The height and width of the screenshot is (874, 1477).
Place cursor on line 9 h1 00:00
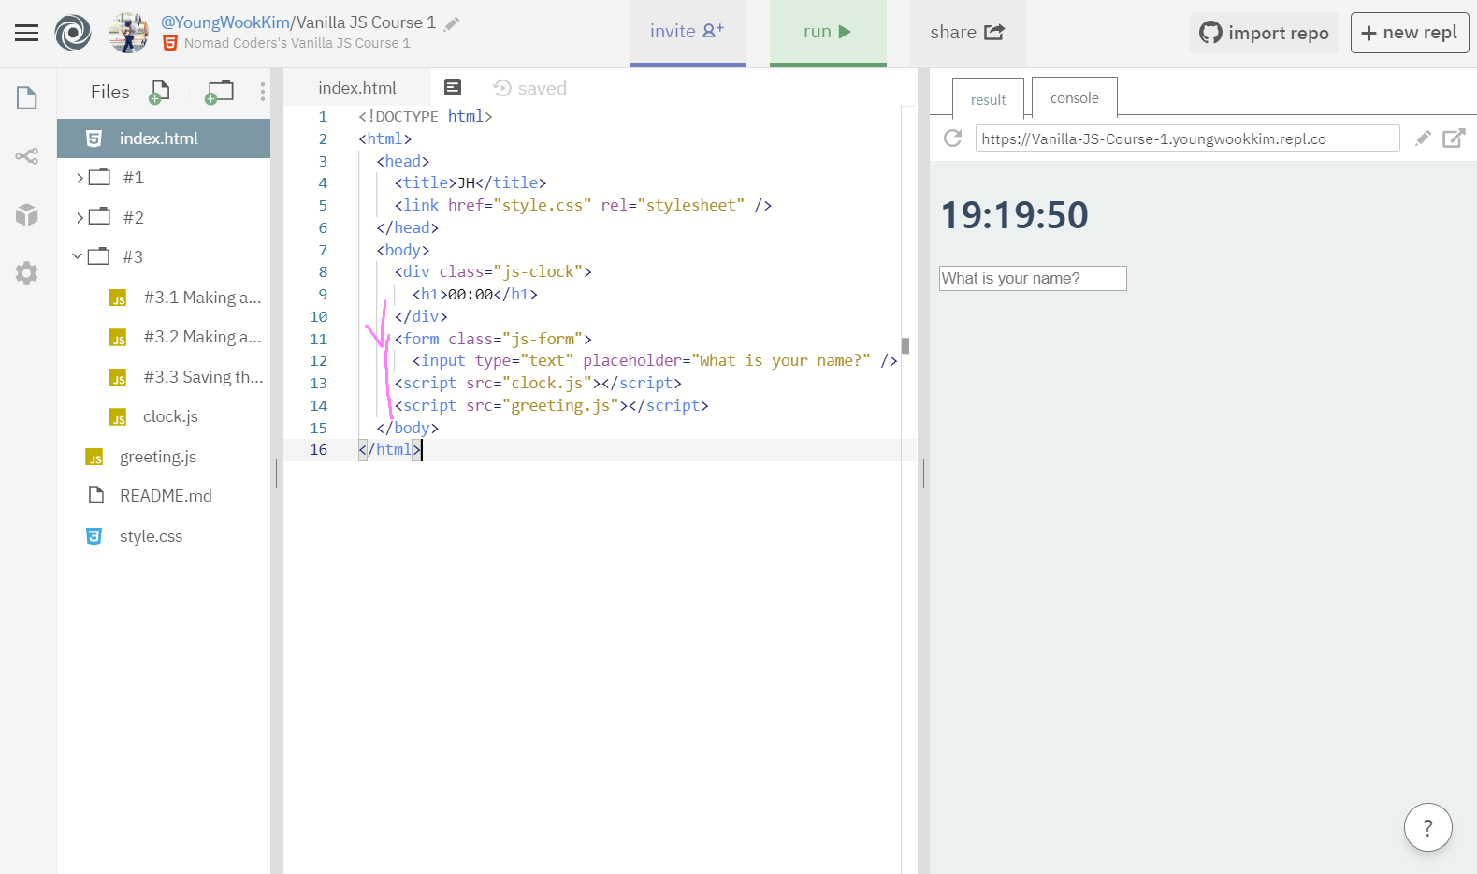(x=475, y=294)
